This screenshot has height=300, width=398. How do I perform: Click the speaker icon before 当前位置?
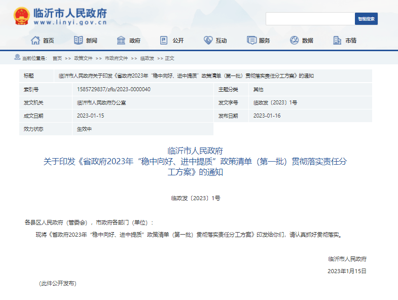pos(18,58)
